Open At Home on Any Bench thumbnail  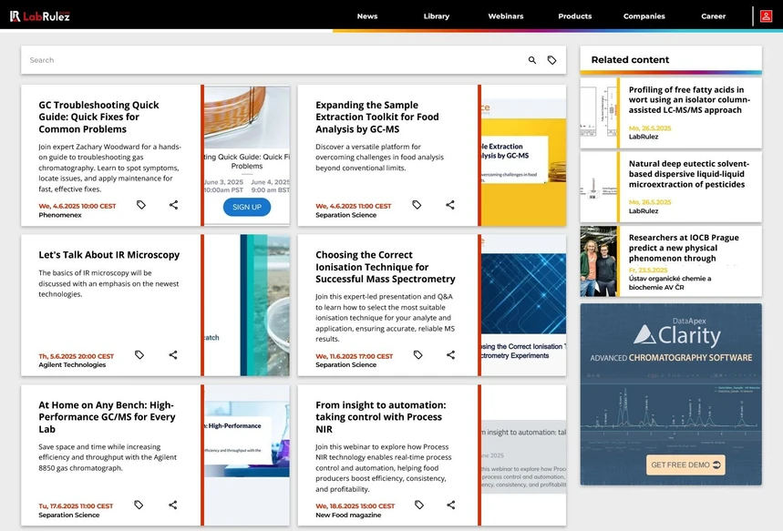(247, 454)
